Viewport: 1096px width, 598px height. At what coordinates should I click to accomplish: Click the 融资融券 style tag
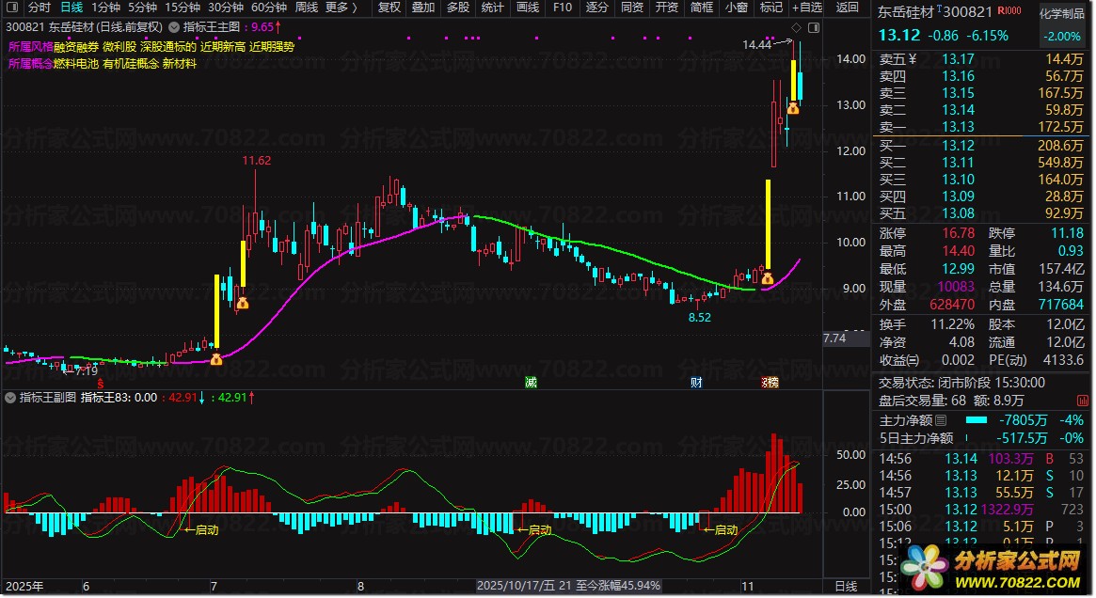click(x=76, y=47)
